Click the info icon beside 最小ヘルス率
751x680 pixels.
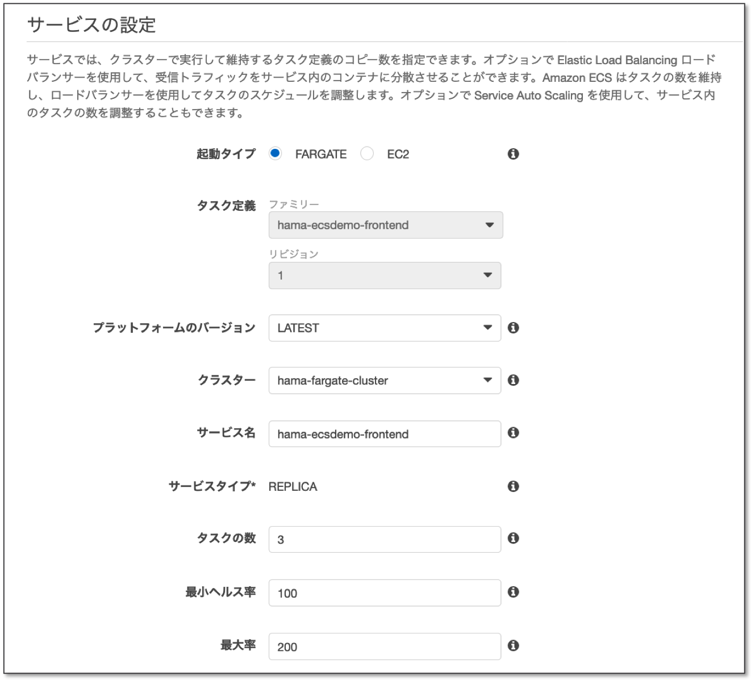tap(513, 592)
